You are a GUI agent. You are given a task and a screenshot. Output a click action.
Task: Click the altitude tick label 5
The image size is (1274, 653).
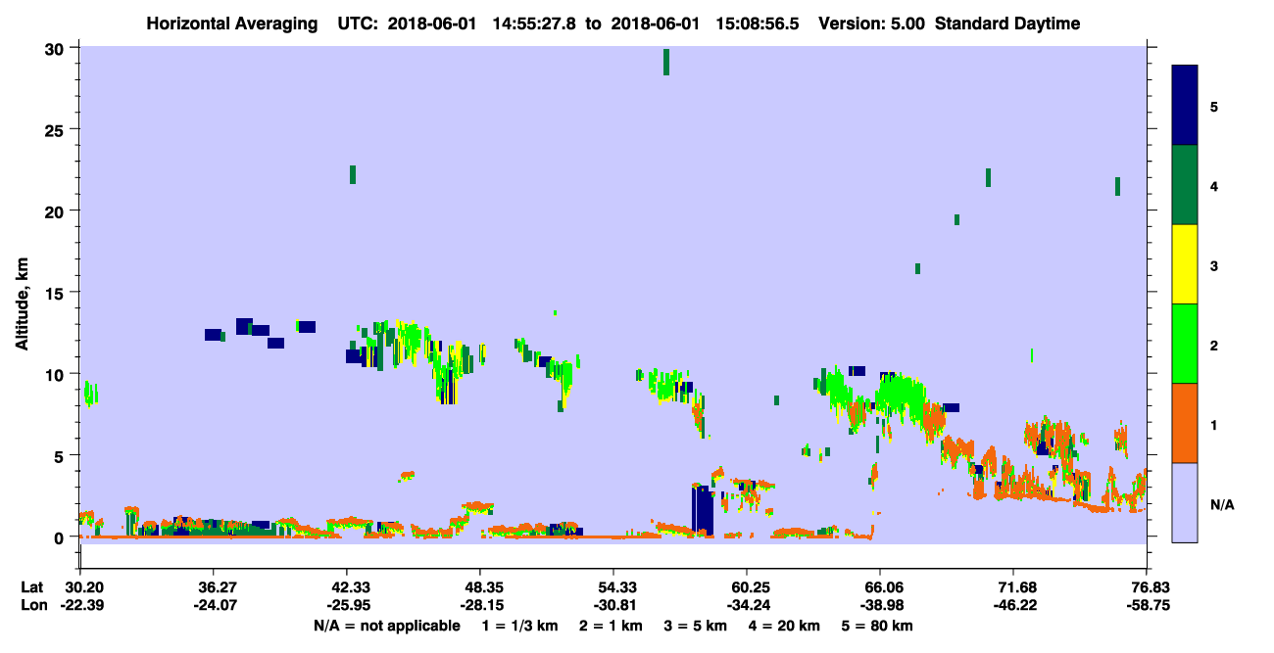point(62,455)
